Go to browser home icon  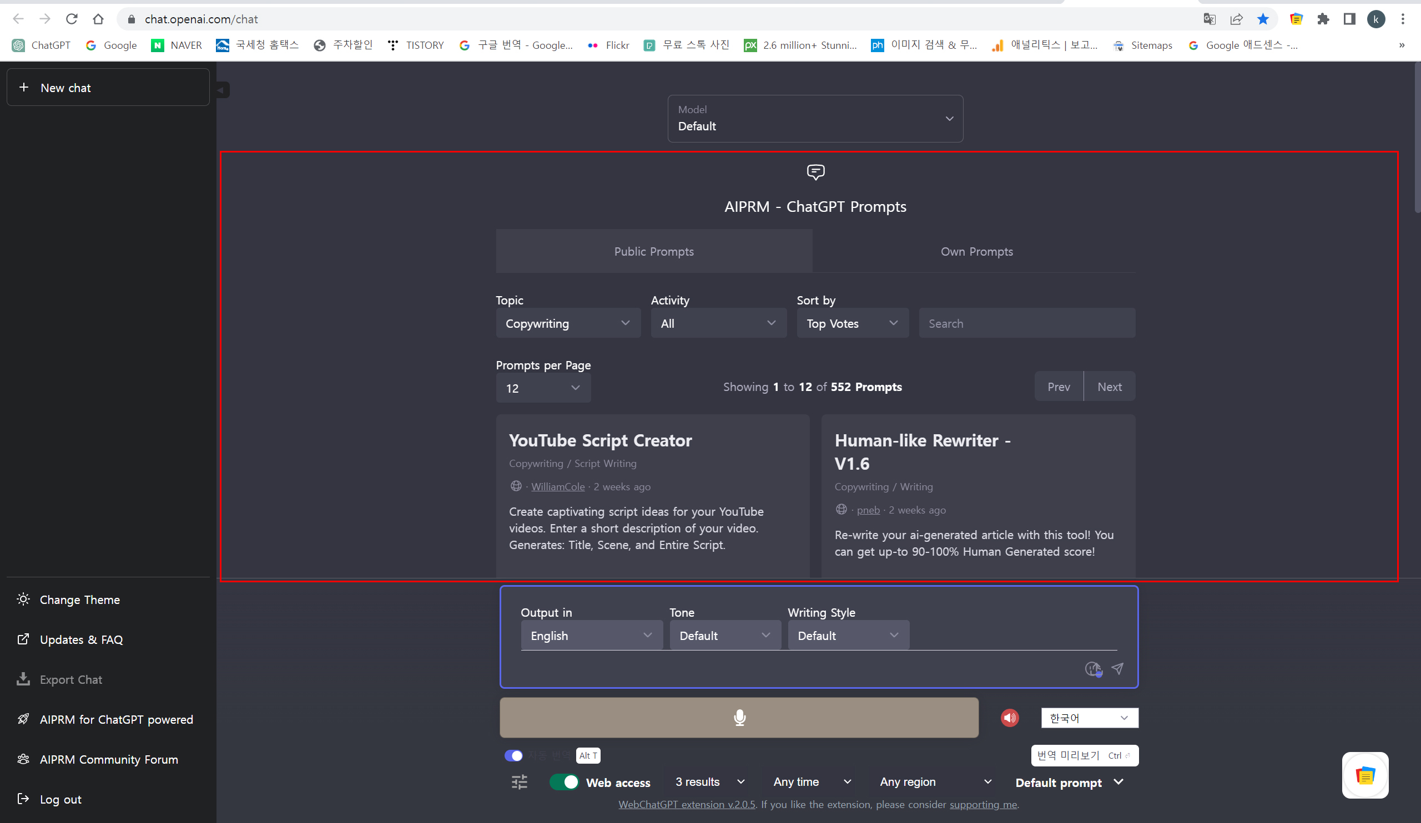coord(98,19)
